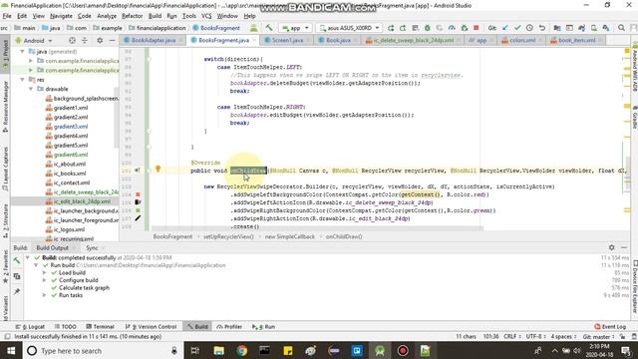Click the Build panel settings gear

click(x=611, y=247)
